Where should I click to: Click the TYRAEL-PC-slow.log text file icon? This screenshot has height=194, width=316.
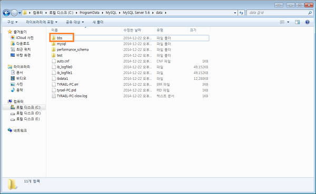54,96
